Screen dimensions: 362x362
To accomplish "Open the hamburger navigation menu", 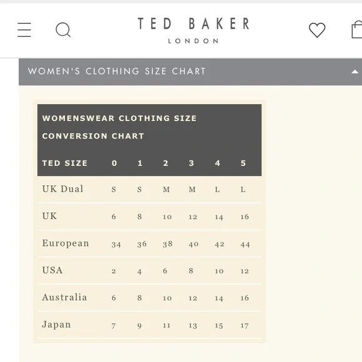I will (x=24, y=30).
